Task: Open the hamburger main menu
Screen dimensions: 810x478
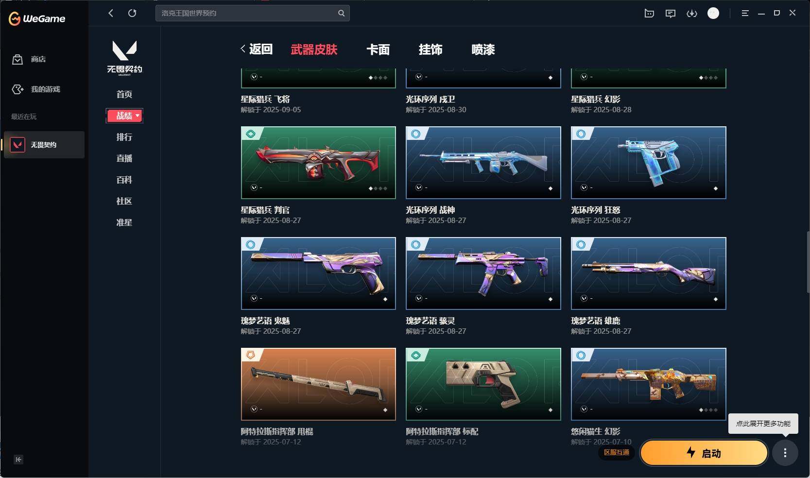Action: (745, 14)
